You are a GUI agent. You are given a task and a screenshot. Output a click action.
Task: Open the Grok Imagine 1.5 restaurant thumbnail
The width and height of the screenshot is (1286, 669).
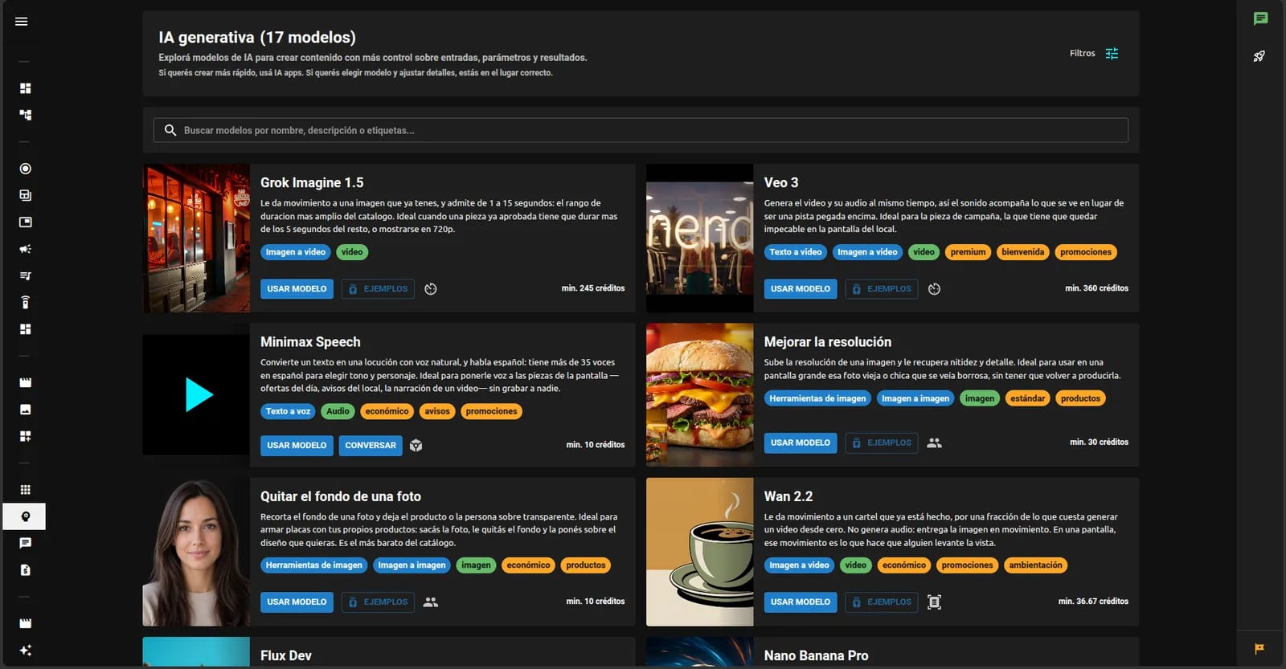pos(196,238)
